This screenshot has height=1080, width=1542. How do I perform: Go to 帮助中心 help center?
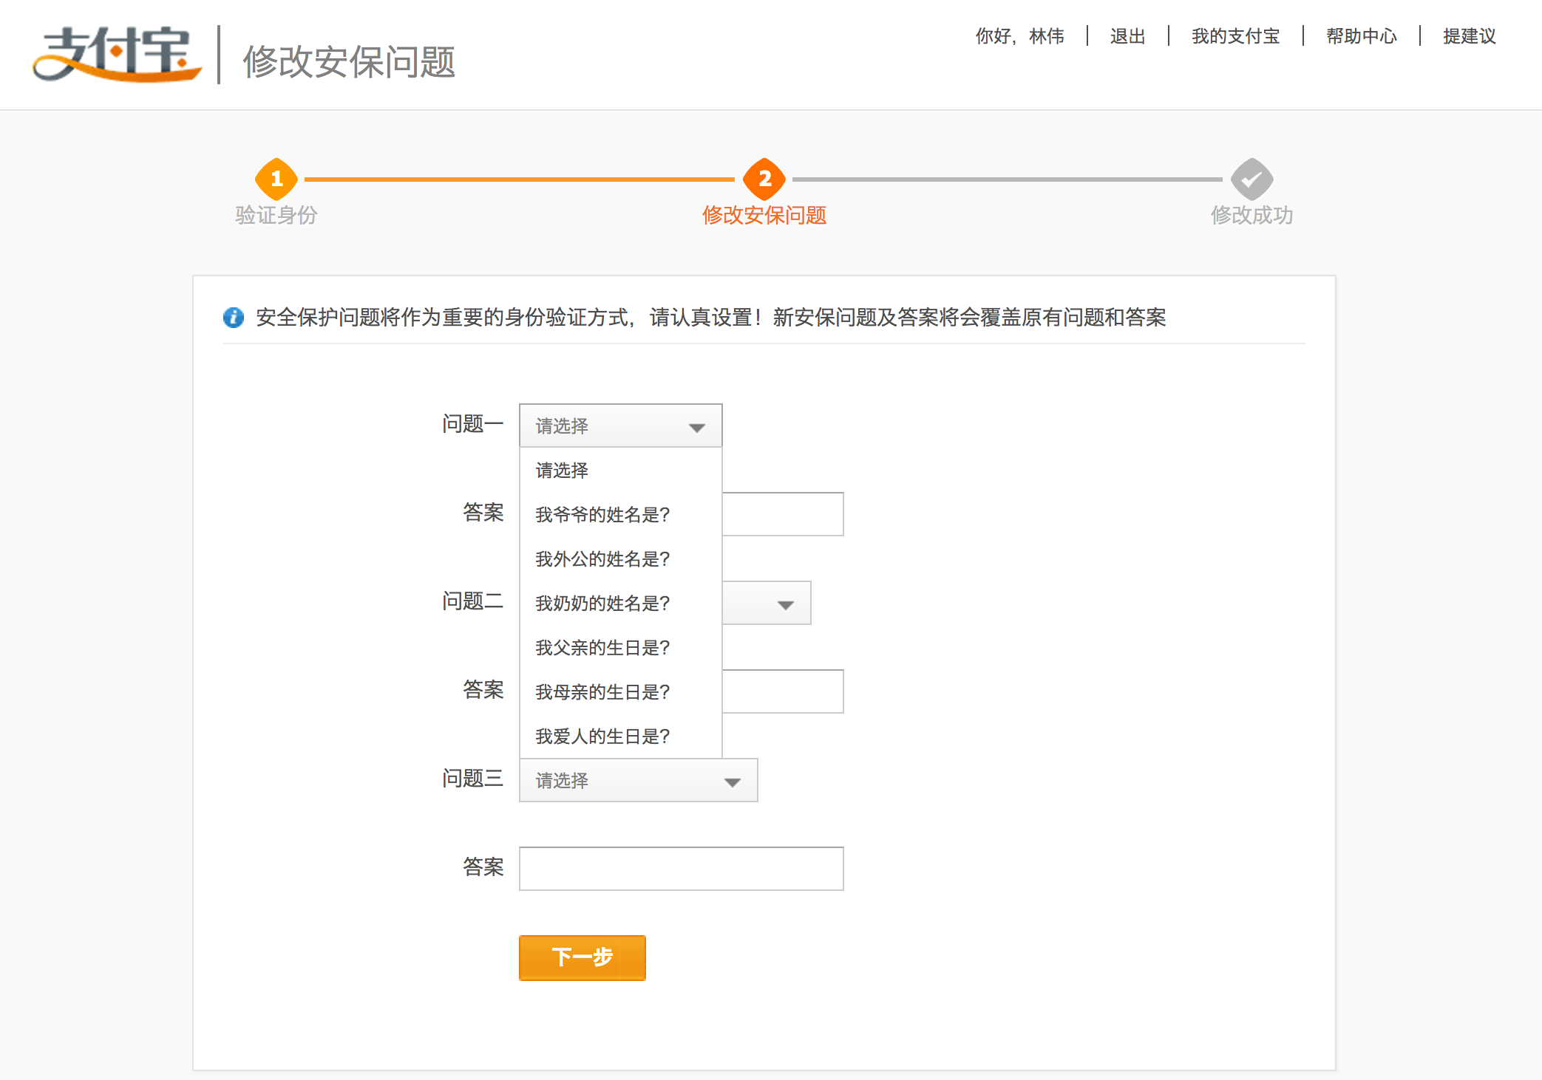coord(1361,36)
